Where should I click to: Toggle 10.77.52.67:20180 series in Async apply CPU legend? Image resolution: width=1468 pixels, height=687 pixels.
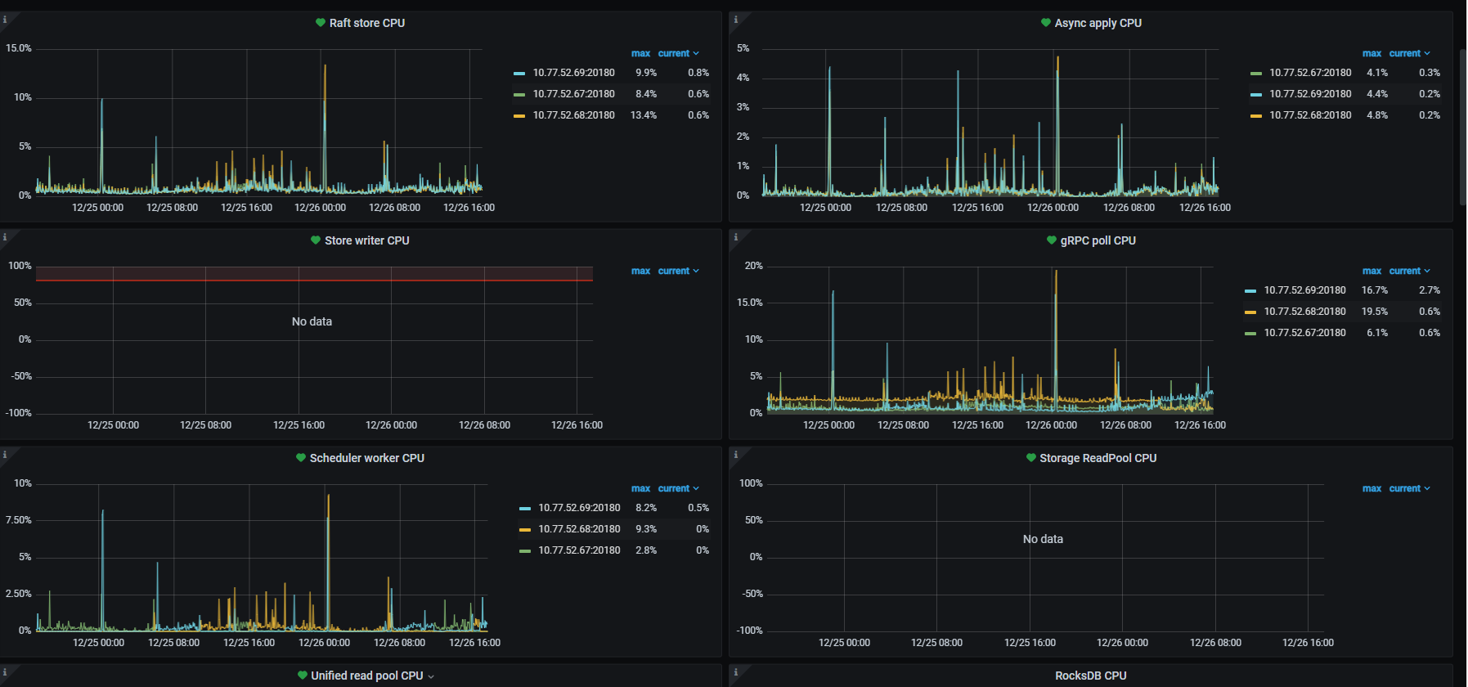[x=1310, y=73]
